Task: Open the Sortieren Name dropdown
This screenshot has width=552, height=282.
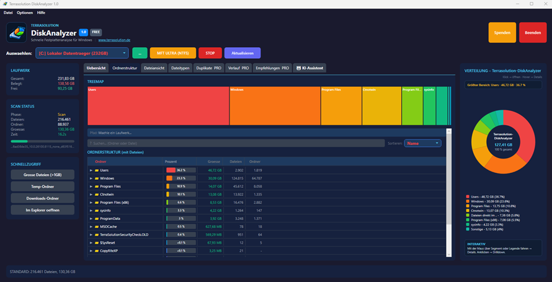Action: 422,143
